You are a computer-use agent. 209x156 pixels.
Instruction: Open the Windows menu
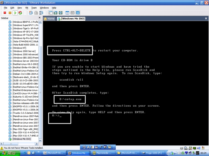[x=44, y=8]
